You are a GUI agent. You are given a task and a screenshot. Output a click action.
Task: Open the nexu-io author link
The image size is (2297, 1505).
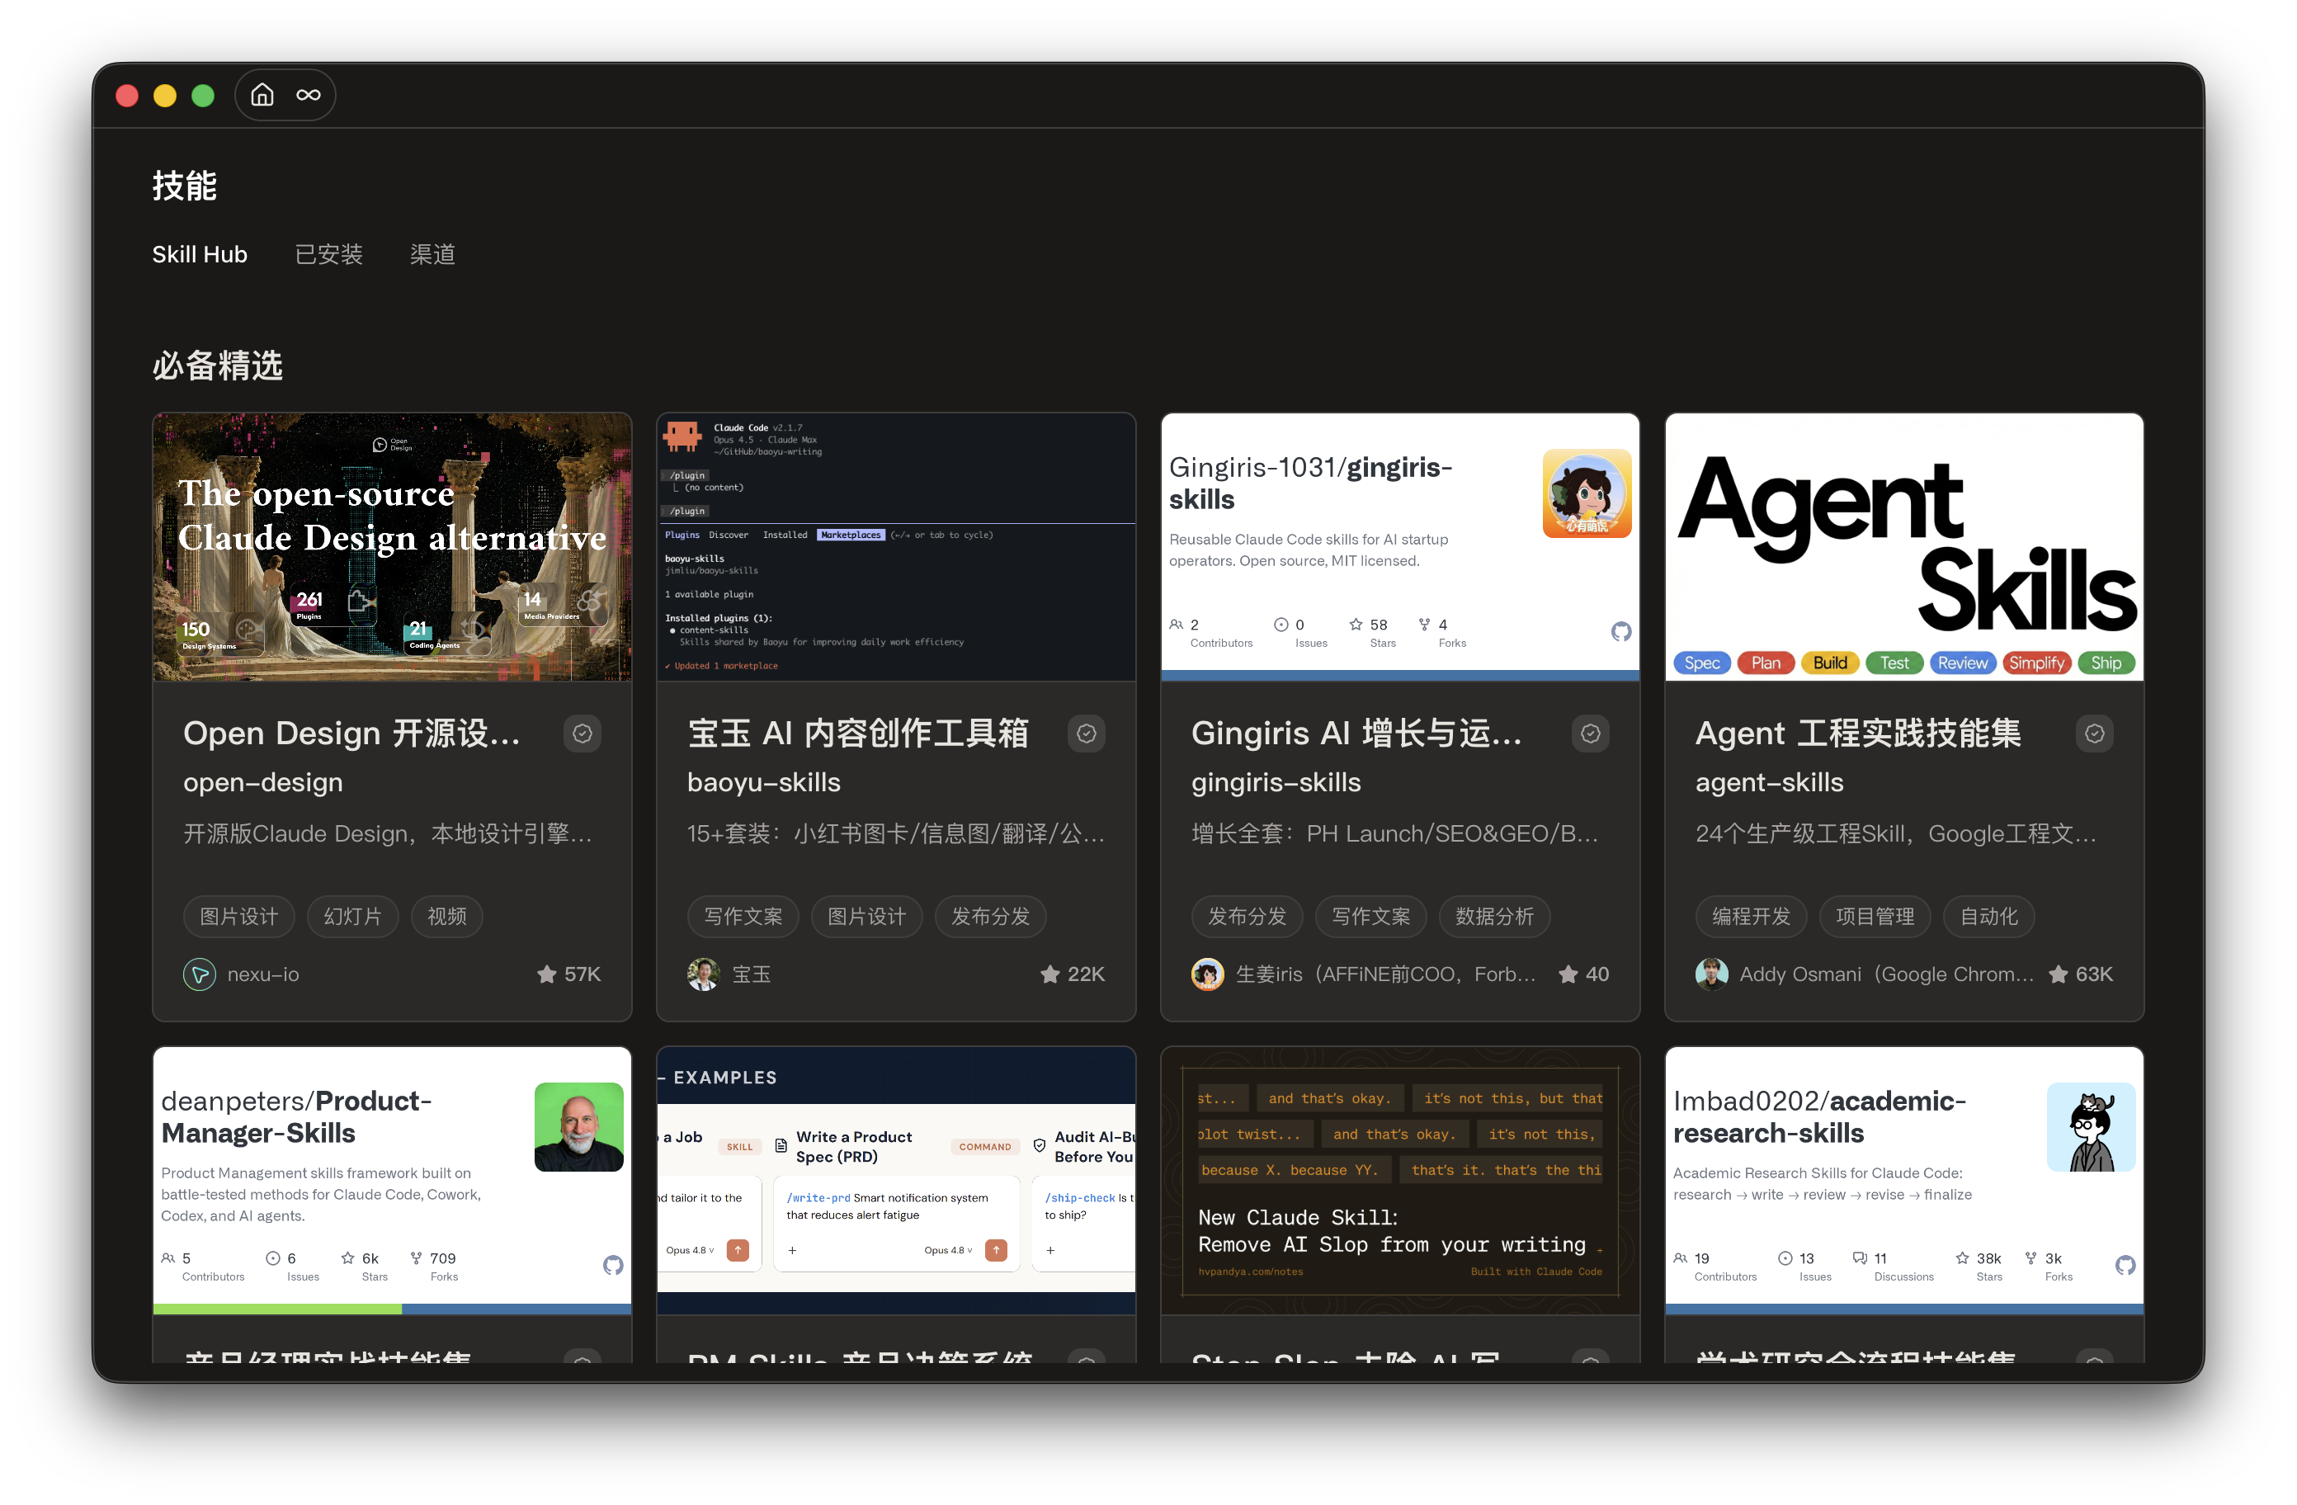click(x=263, y=974)
